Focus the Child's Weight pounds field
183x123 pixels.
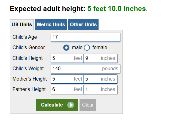85,69
